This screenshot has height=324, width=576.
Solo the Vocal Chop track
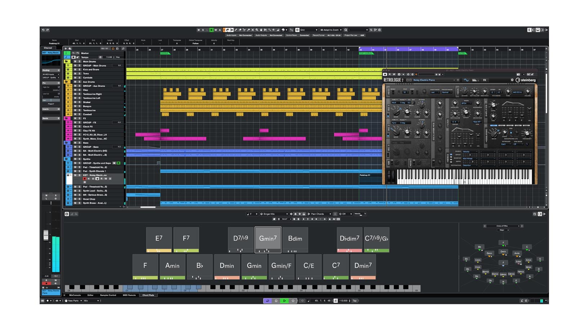click(79, 199)
